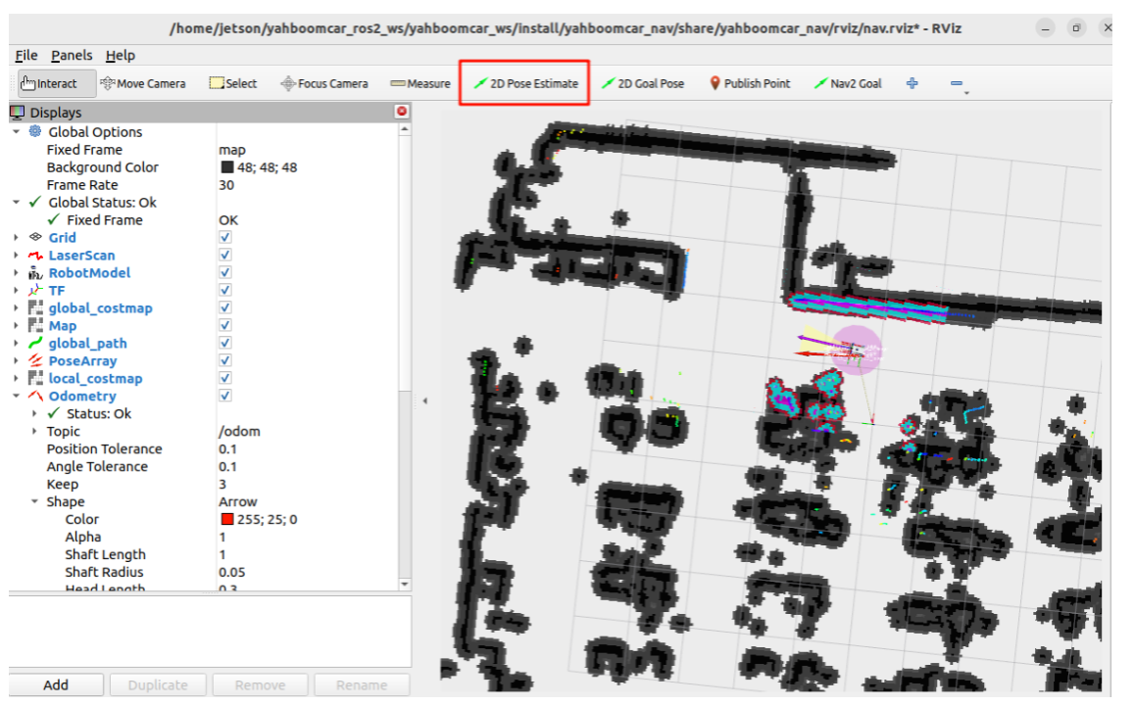Disable the LaserScan display checkbox
This screenshot has height=706, width=1134.
(224, 256)
